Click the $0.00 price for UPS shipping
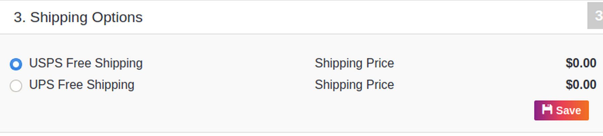The width and height of the screenshot is (603, 136). click(x=581, y=85)
